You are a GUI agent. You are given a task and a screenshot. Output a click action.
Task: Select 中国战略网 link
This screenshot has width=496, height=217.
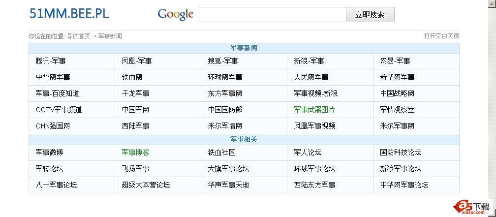(x=397, y=93)
